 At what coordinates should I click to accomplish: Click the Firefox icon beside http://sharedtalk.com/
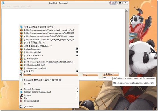pos(21,65)
